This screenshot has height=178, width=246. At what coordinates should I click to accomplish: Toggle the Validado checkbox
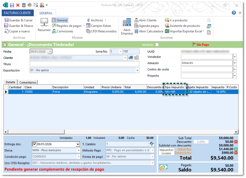tap(157, 45)
